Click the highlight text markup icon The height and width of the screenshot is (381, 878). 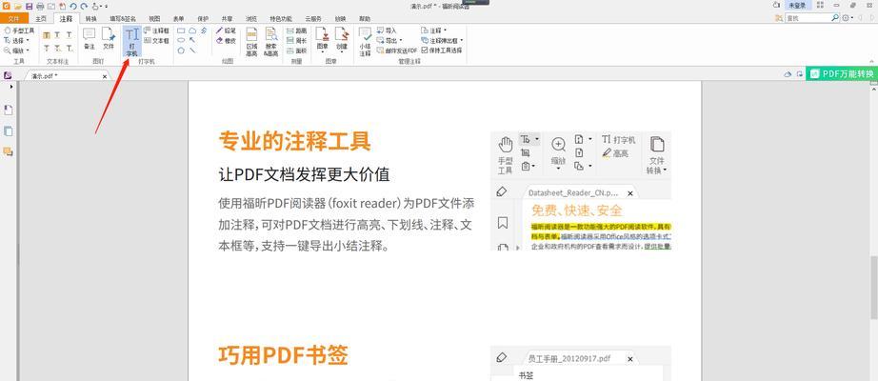pyautogui.click(x=47, y=34)
